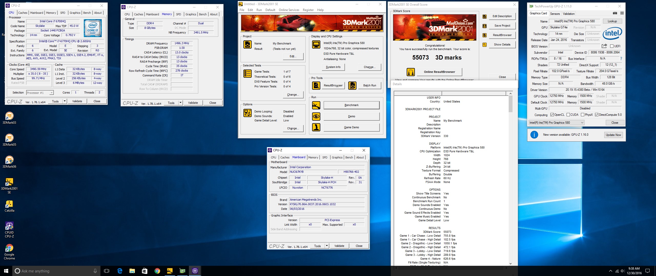
Task: Click the Benchmark run icon
Action: (316, 105)
